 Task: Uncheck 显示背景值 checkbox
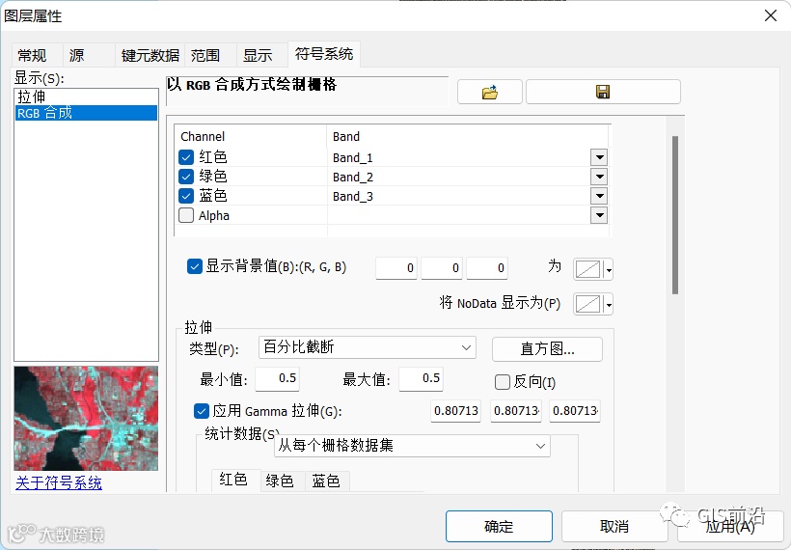tap(195, 266)
